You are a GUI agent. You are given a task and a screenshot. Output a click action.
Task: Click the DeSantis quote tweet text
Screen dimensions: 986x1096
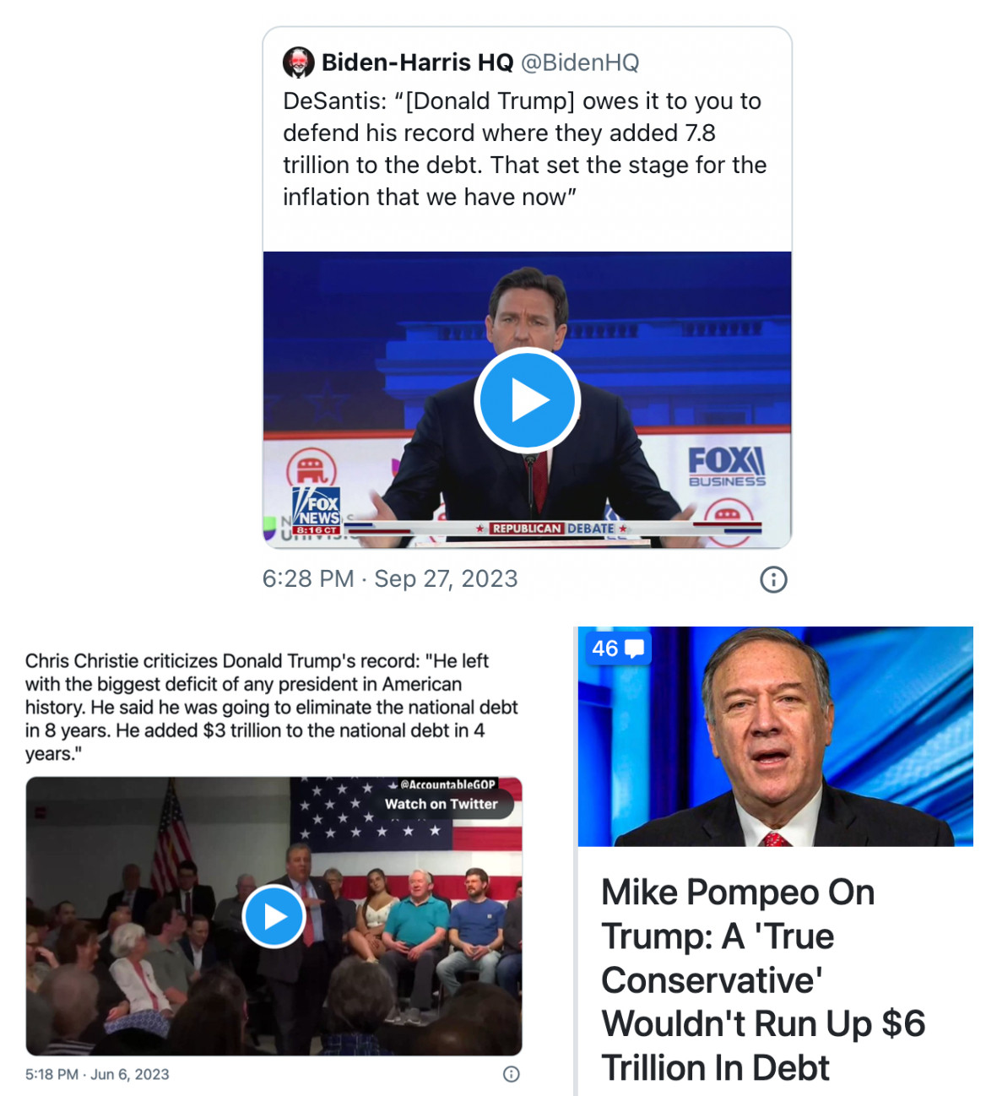[x=524, y=149]
